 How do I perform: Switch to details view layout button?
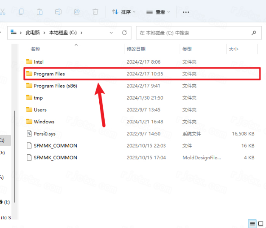(252, 224)
